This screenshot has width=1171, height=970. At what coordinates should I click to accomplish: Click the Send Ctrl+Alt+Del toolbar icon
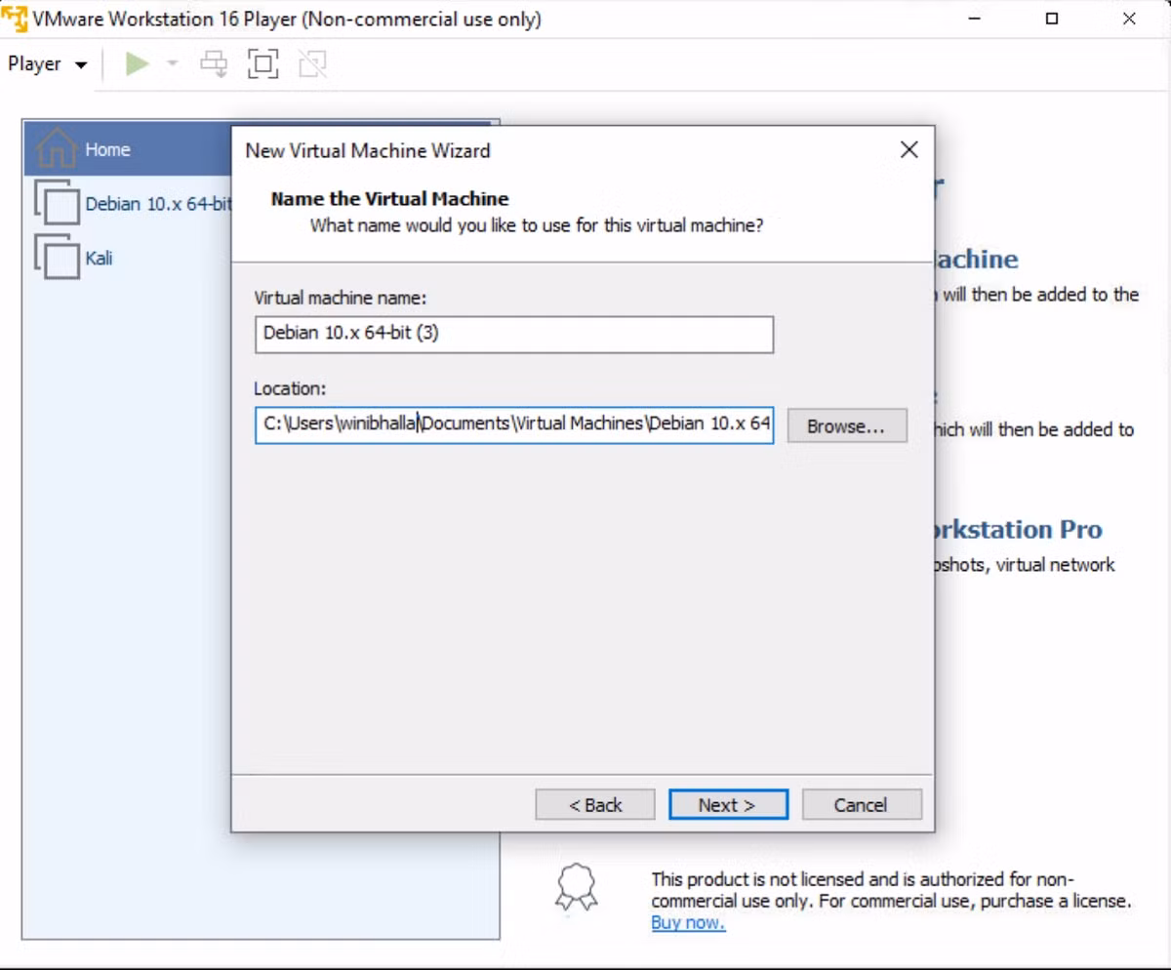[x=214, y=64]
